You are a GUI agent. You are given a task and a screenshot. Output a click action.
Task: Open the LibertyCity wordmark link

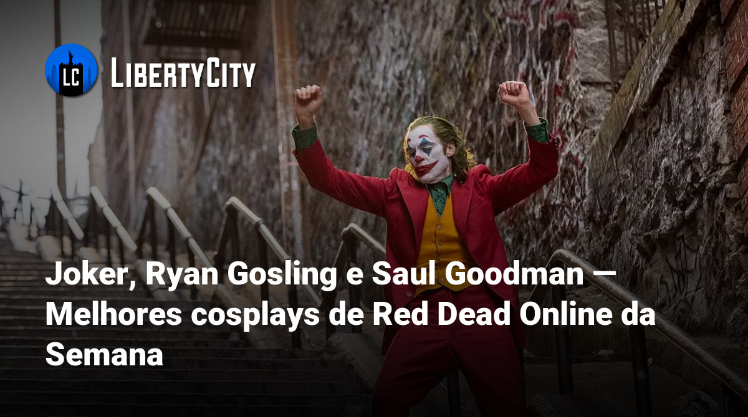click(x=183, y=73)
